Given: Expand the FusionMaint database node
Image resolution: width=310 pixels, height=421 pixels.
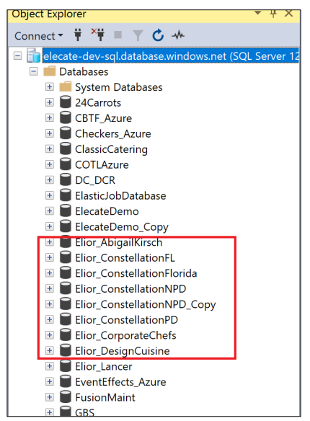Looking at the screenshot, I should pyautogui.click(x=50, y=397).
